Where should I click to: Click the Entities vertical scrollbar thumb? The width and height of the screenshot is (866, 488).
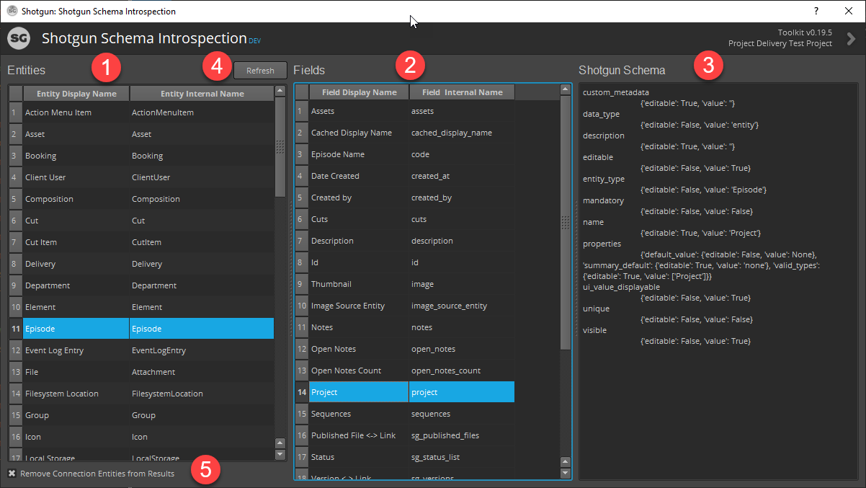(280, 147)
